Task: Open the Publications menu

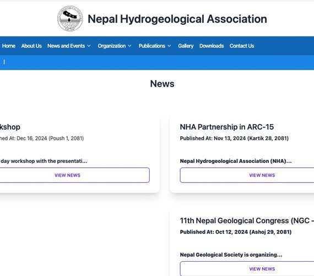Action: click(x=152, y=46)
